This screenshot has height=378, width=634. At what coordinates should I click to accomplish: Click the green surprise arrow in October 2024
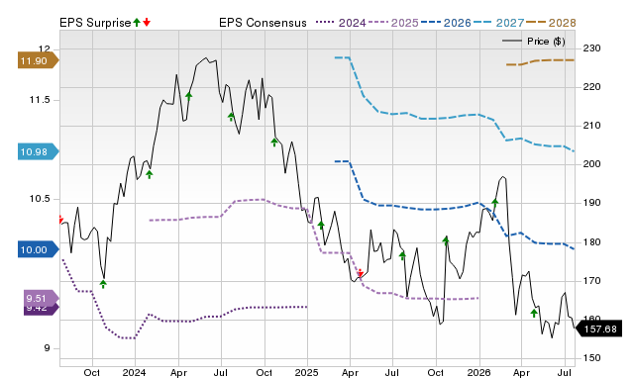coord(274,142)
